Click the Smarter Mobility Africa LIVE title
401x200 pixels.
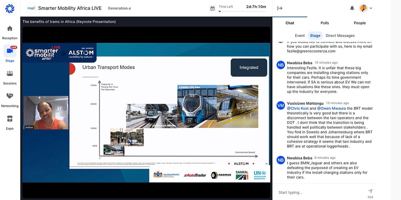coord(70,8)
